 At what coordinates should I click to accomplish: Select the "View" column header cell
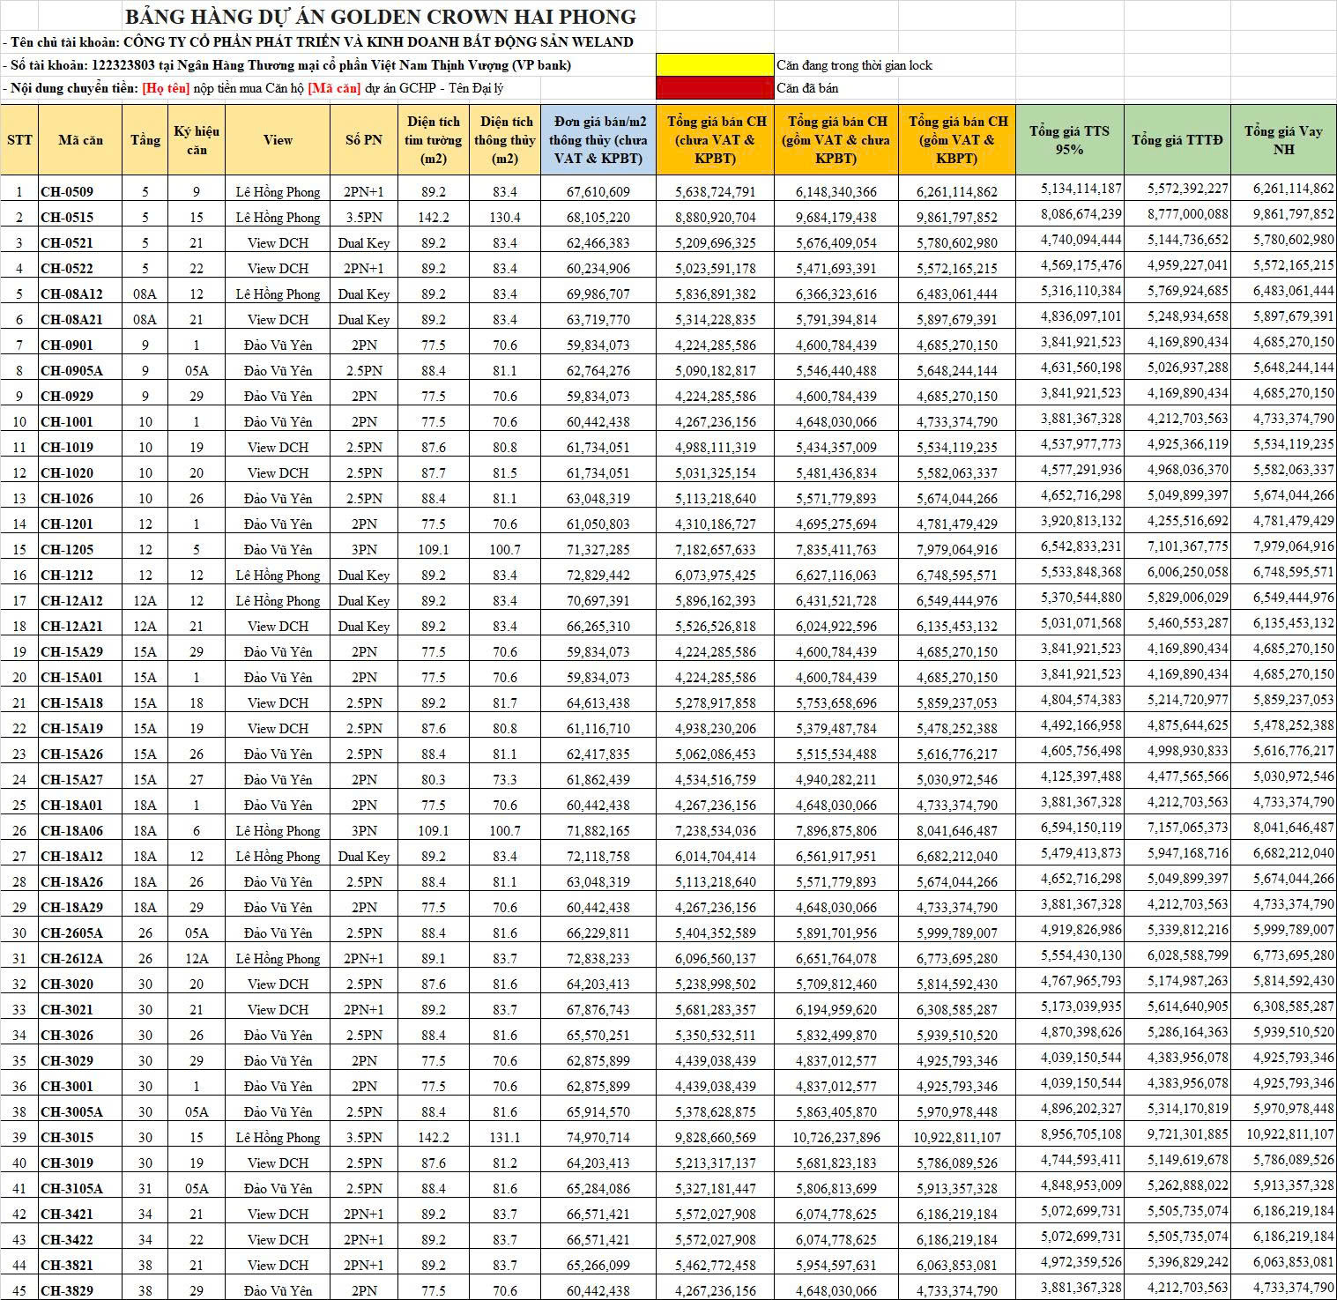[x=278, y=140]
